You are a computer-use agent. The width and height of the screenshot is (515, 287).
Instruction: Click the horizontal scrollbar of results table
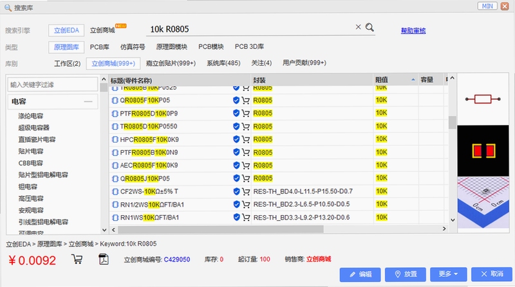point(221,229)
